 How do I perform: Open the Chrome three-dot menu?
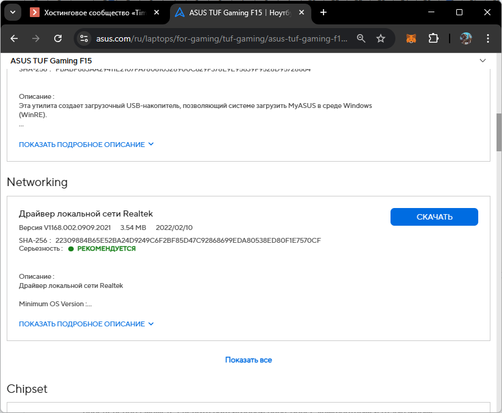click(x=487, y=38)
